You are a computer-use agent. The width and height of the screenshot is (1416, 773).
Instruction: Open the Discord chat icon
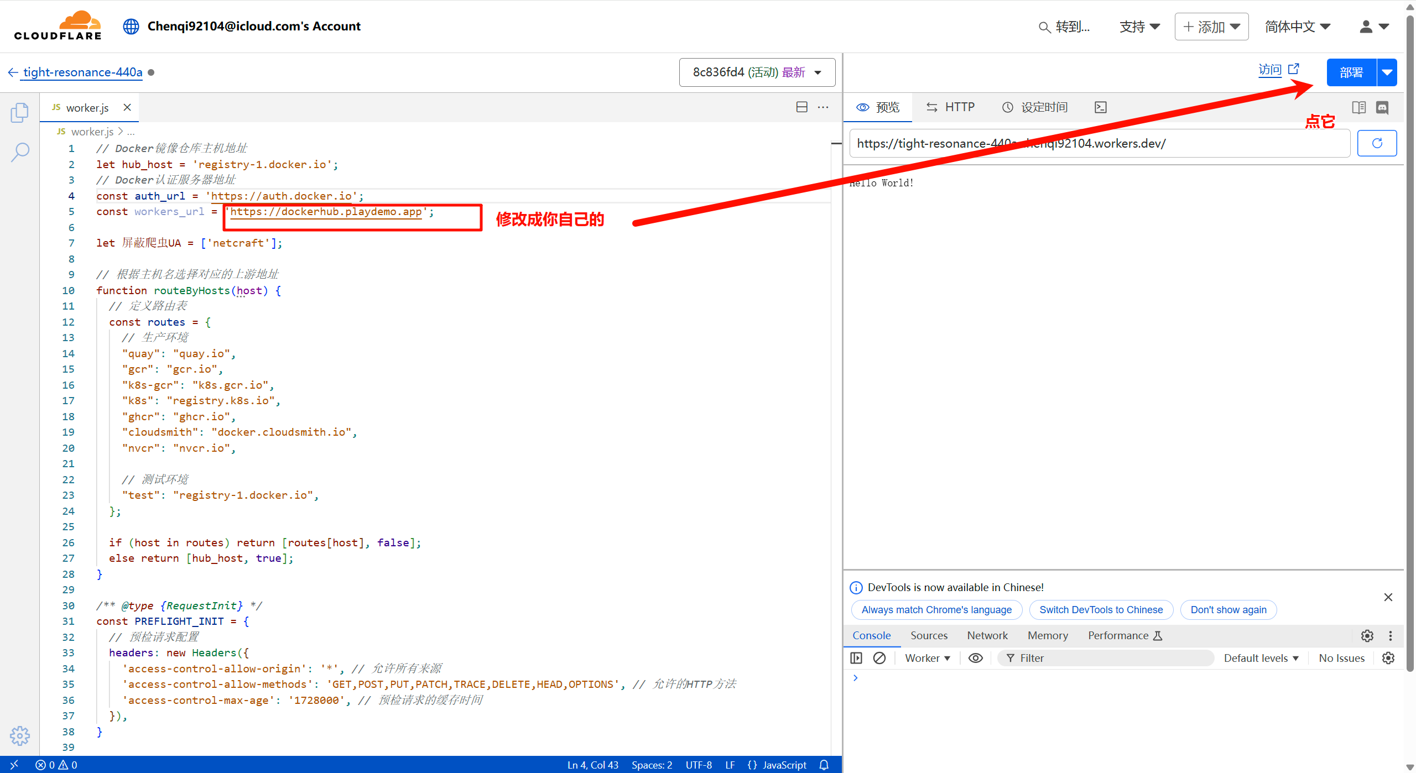coord(1382,107)
